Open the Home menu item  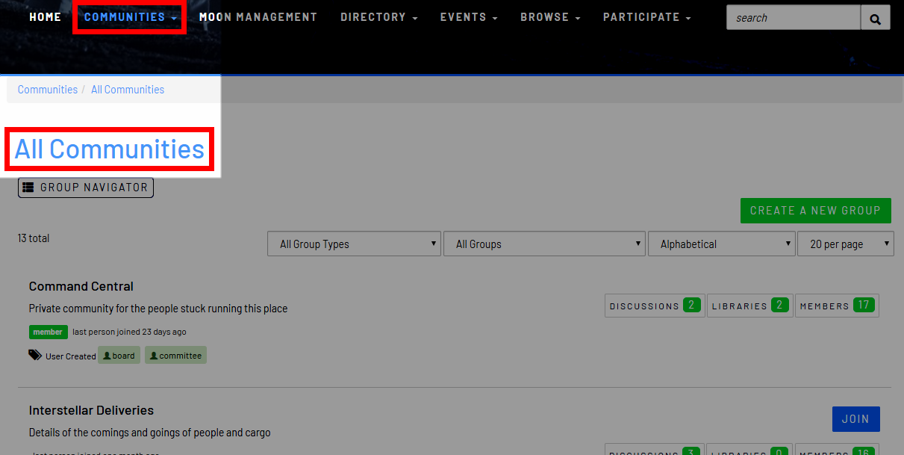46,17
